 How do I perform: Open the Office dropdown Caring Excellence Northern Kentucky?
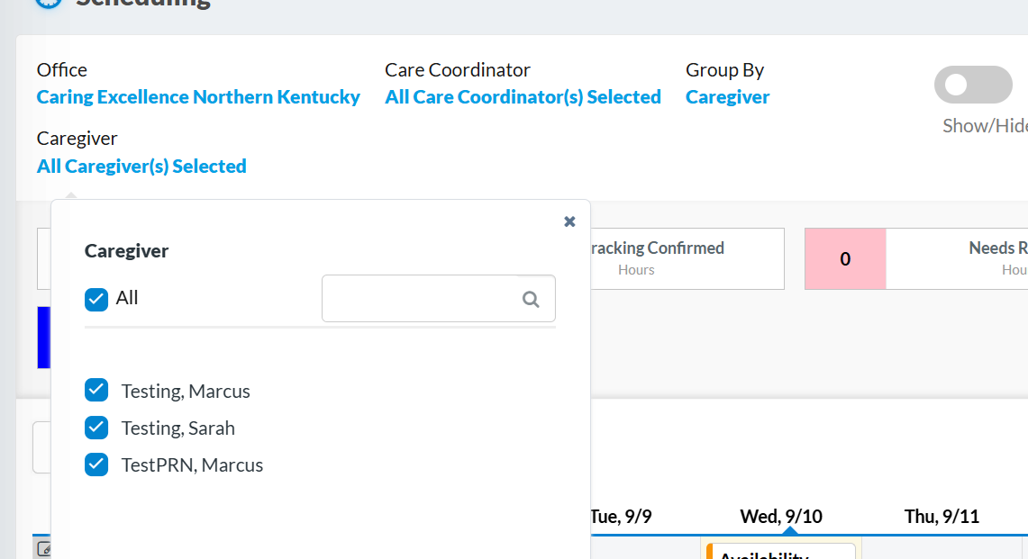[198, 97]
